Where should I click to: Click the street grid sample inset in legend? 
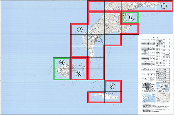[x=149, y=88]
